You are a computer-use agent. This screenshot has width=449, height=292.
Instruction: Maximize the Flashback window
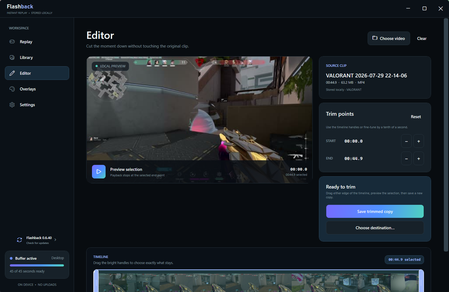[x=424, y=8]
